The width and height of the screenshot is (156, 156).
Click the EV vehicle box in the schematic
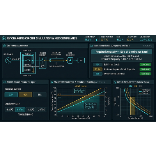pyautogui.click(x=81, y=60)
